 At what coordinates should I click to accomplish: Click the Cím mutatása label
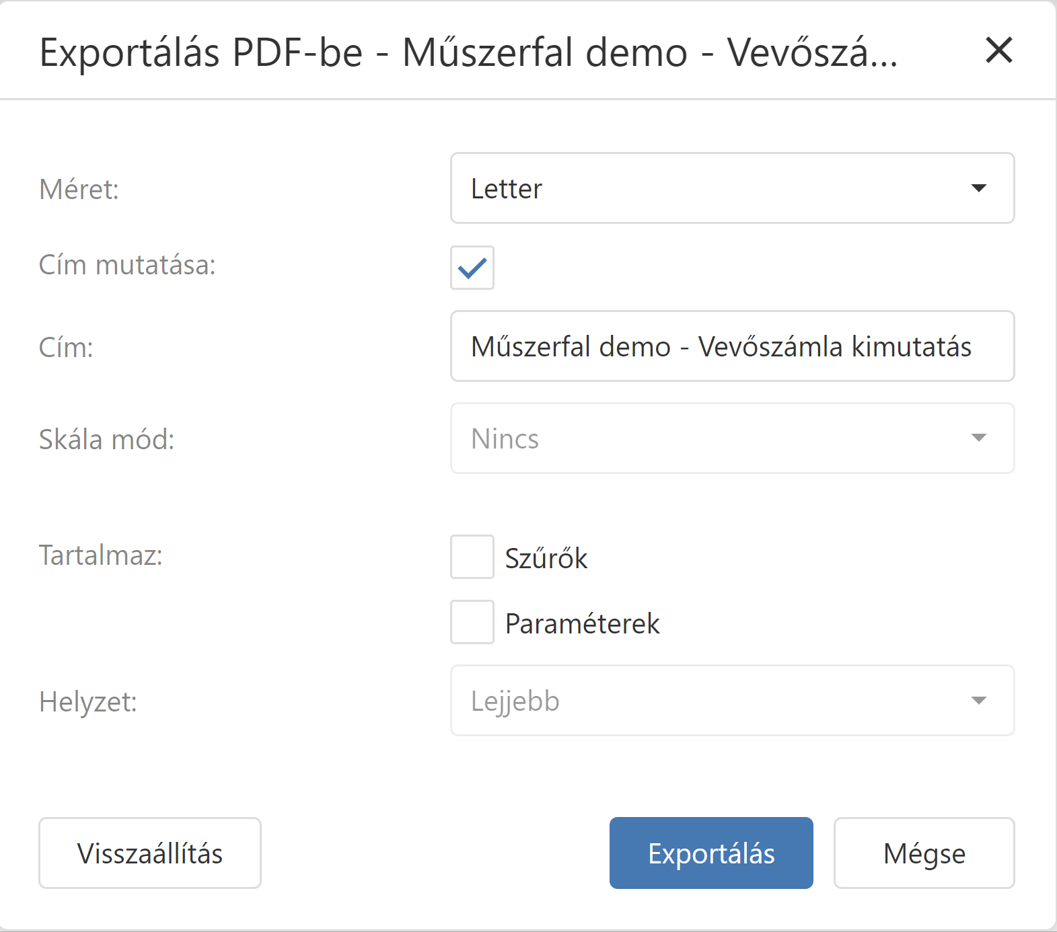(127, 265)
